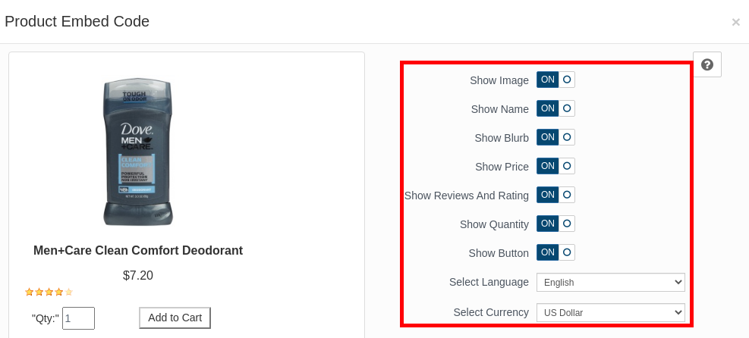Click the $7.20 price text
The width and height of the screenshot is (749, 338).
coord(138,275)
